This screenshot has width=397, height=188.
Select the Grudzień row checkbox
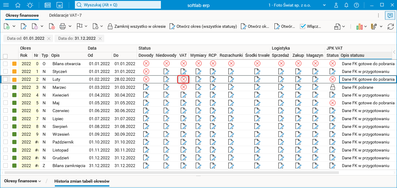[x=5, y=158]
